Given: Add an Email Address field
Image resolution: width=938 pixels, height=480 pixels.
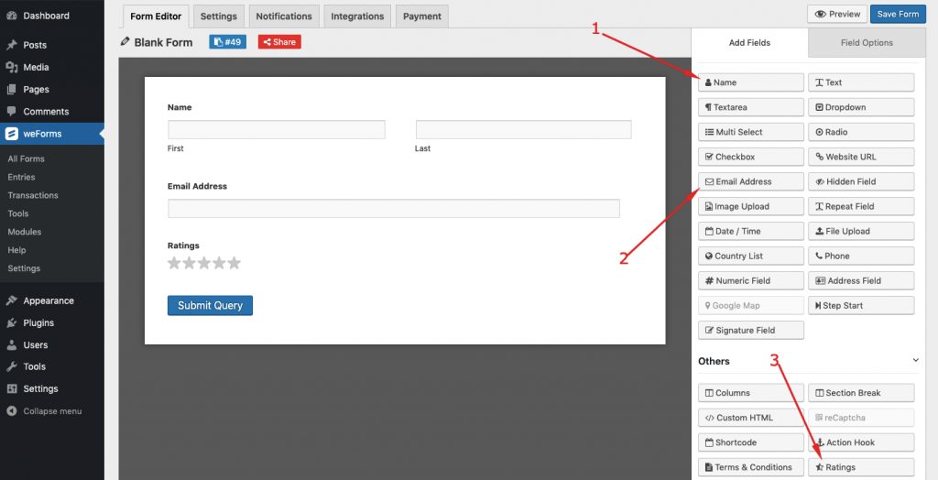Looking at the screenshot, I should click(751, 181).
